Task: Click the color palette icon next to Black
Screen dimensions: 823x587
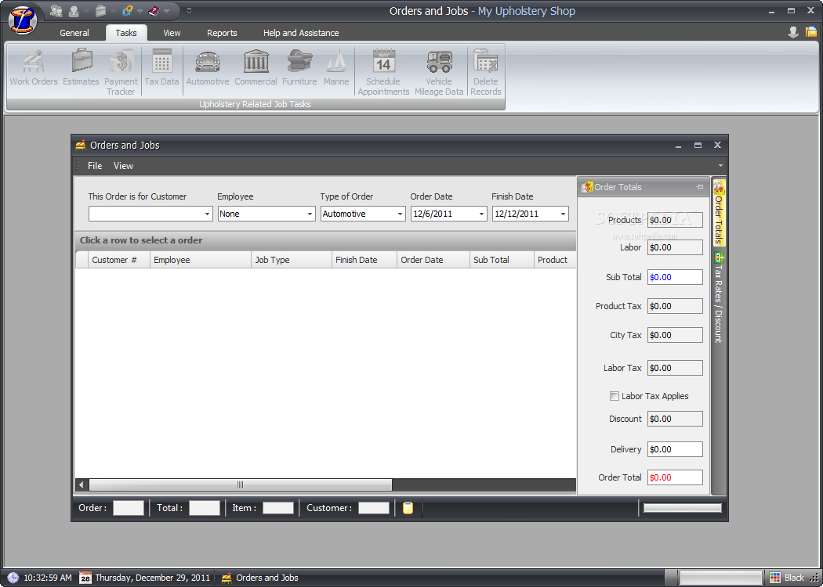Action: point(774,578)
